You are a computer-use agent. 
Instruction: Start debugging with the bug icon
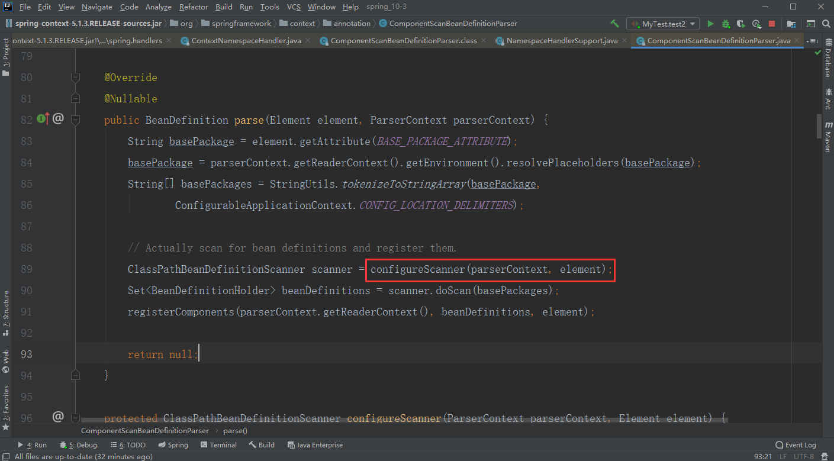tap(726, 24)
